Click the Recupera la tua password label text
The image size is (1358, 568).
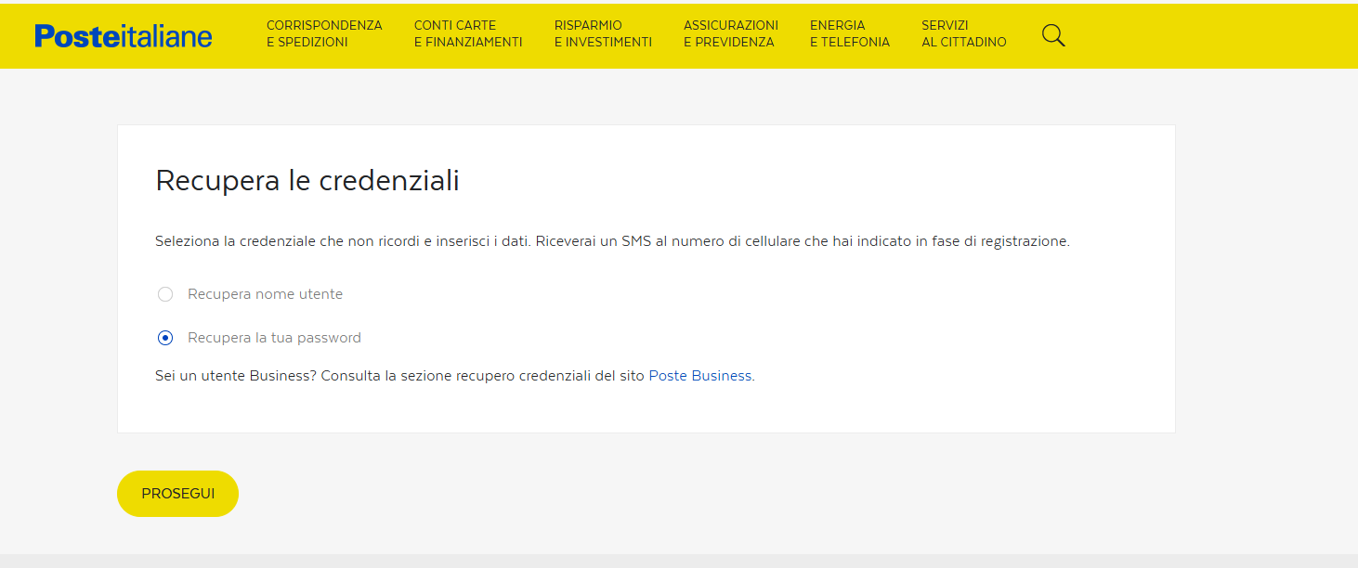pyautogui.click(x=272, y=337)
